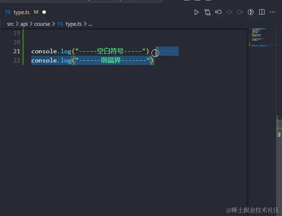Click the M modified status on tab
Screen dimensions: 282x216
[x=36, y=12]
